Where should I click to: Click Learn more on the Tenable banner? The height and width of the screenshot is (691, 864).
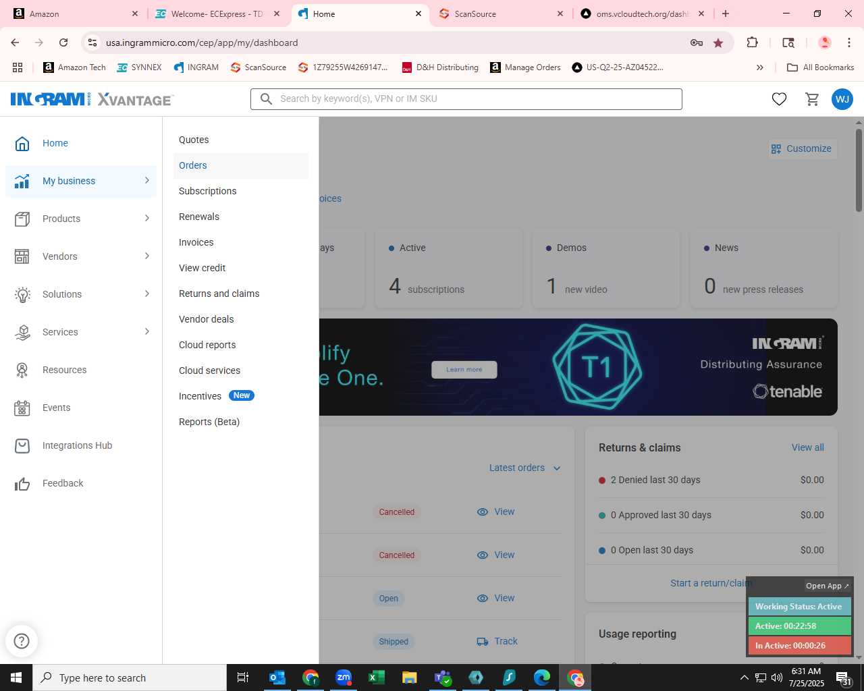click(464, 370)
